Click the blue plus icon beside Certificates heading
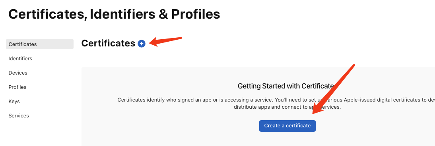 [x=142, y=44]
